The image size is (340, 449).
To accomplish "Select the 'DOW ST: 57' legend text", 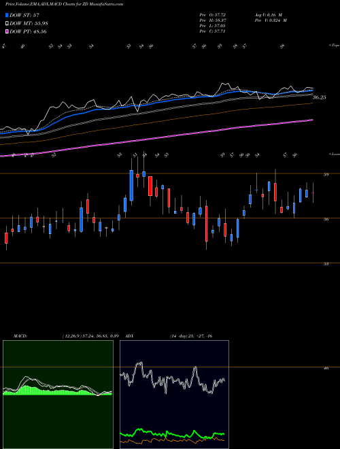I will [x=24, y=15].
